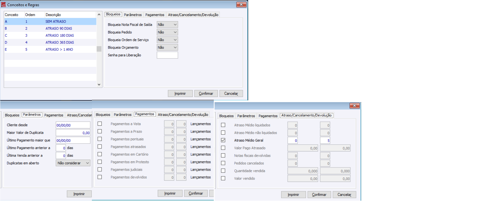479x204 pixels.
Task: Click the Maior Valor de Duplicata field
Action: tap(73, 133)
